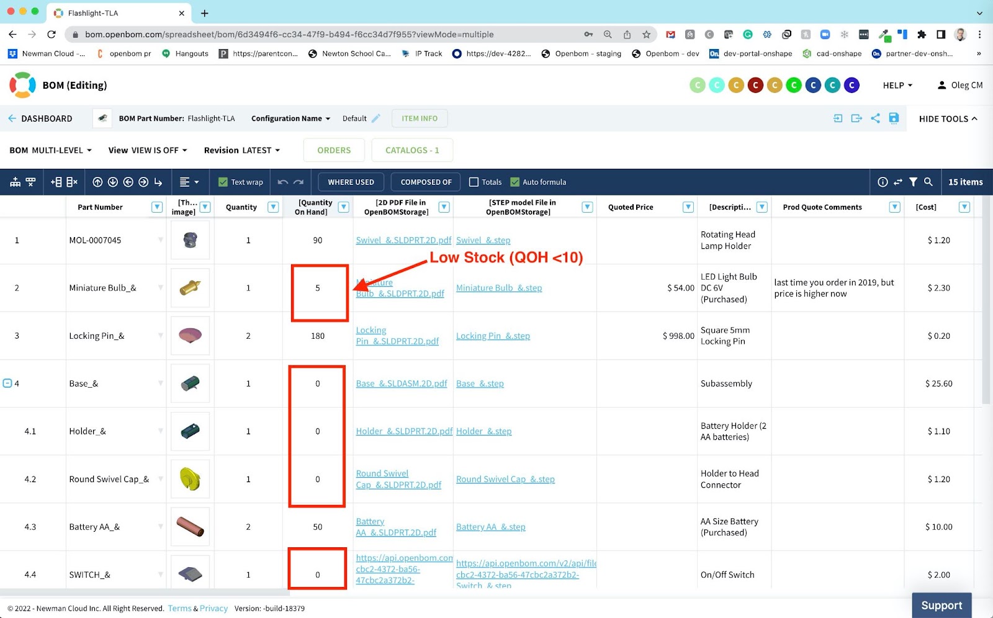Save the BOM with the disk icon
Screen dimensions: 993x618
pos(894,119)
